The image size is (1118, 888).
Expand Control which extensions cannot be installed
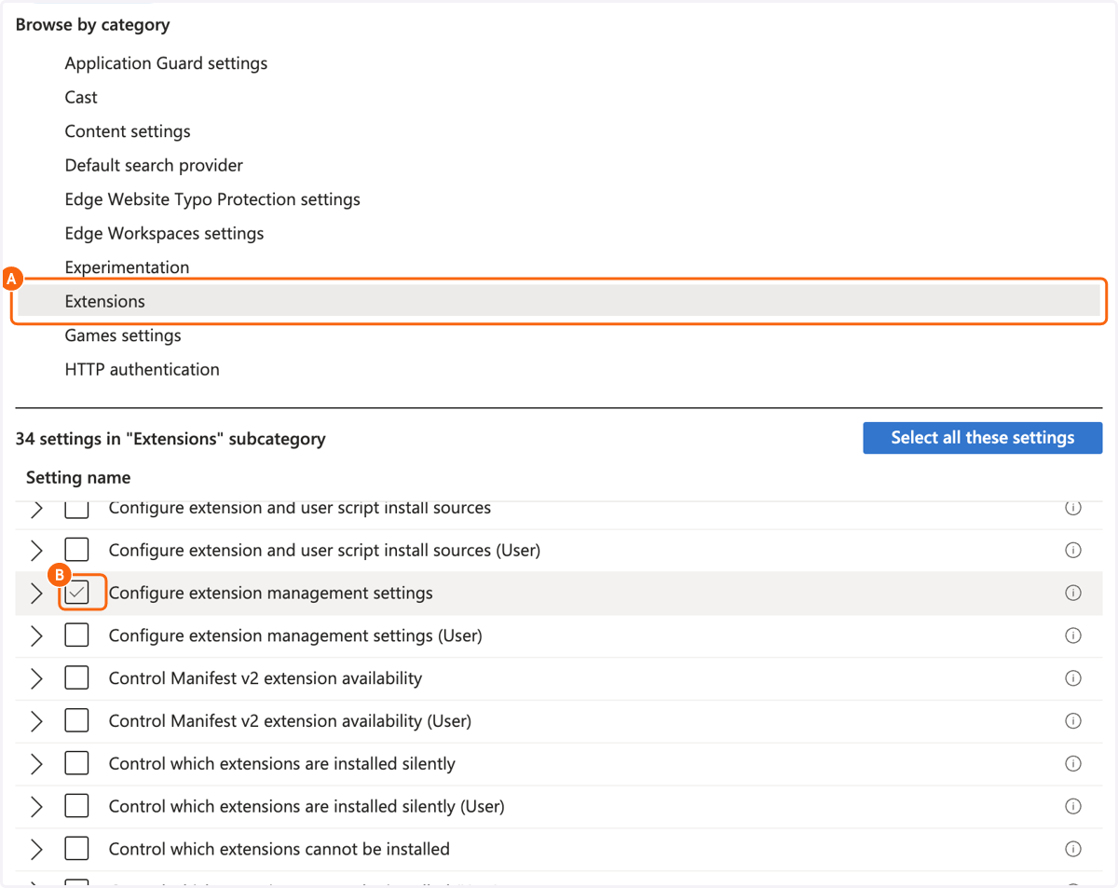pyautogui.click(x=36, y=849)
